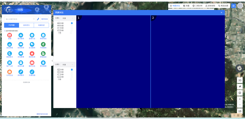This screenshot has height=119, width=245.
Task: Open the 测量 measurement tool
Action: click(186, 6)
